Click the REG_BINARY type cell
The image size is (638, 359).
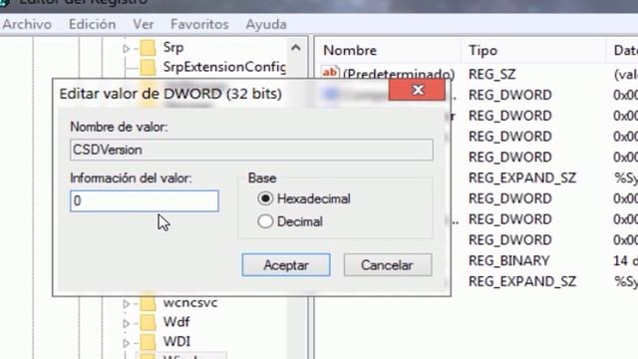pyautogui.click(x=509, y=260)
